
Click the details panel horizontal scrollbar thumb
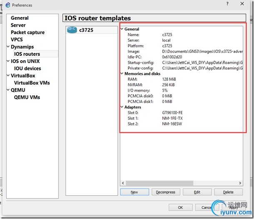159,183
